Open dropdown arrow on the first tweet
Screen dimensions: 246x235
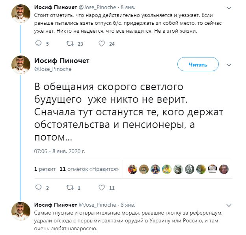pos(229,8)
